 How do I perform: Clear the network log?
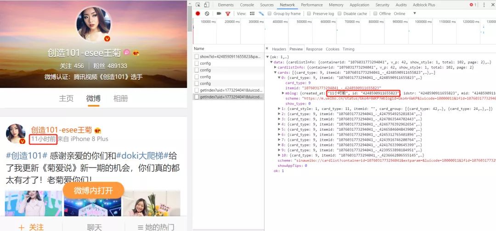click(x=207, y=14)
